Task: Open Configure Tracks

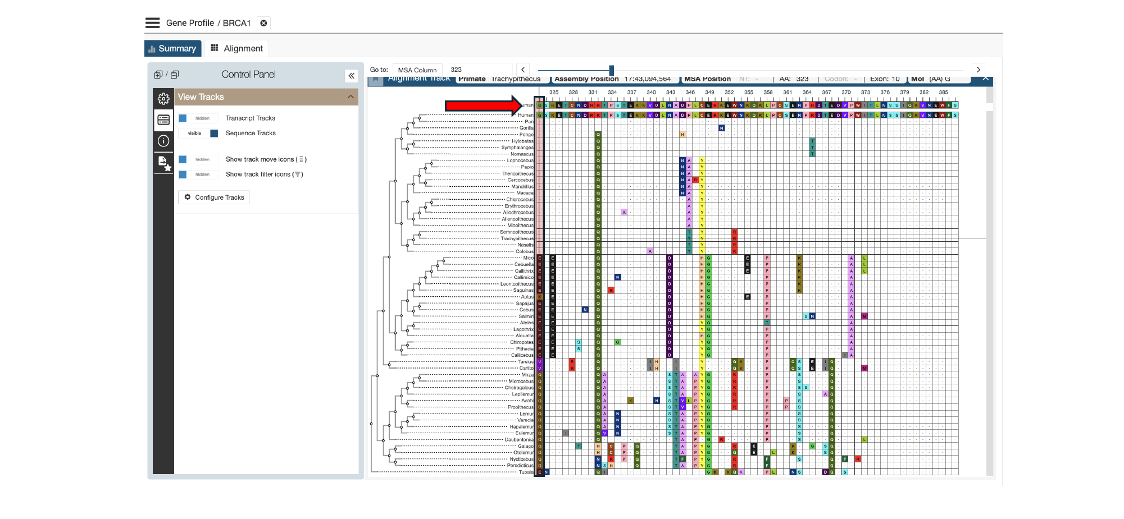Action: 214,198
